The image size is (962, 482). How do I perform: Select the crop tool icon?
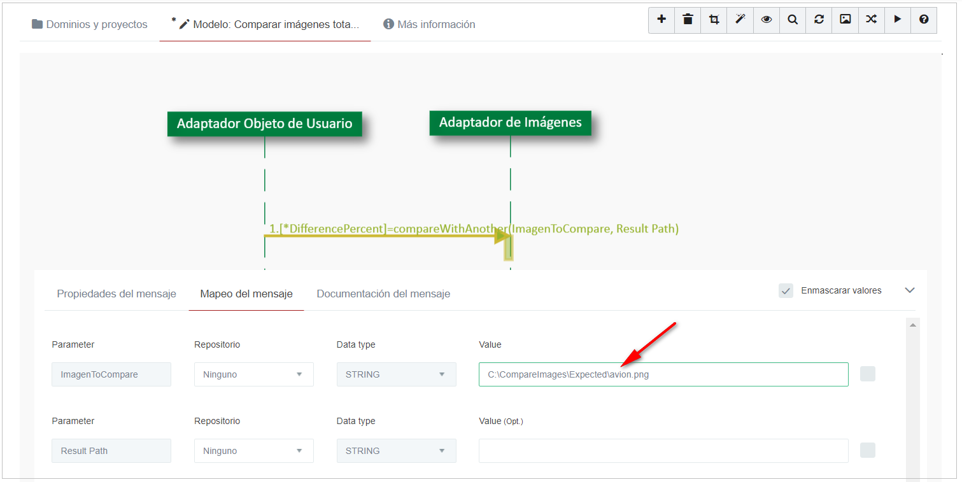(714, 20)
